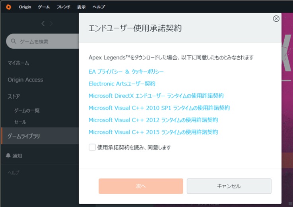Click the search magnifier icon

coord(14,41)
